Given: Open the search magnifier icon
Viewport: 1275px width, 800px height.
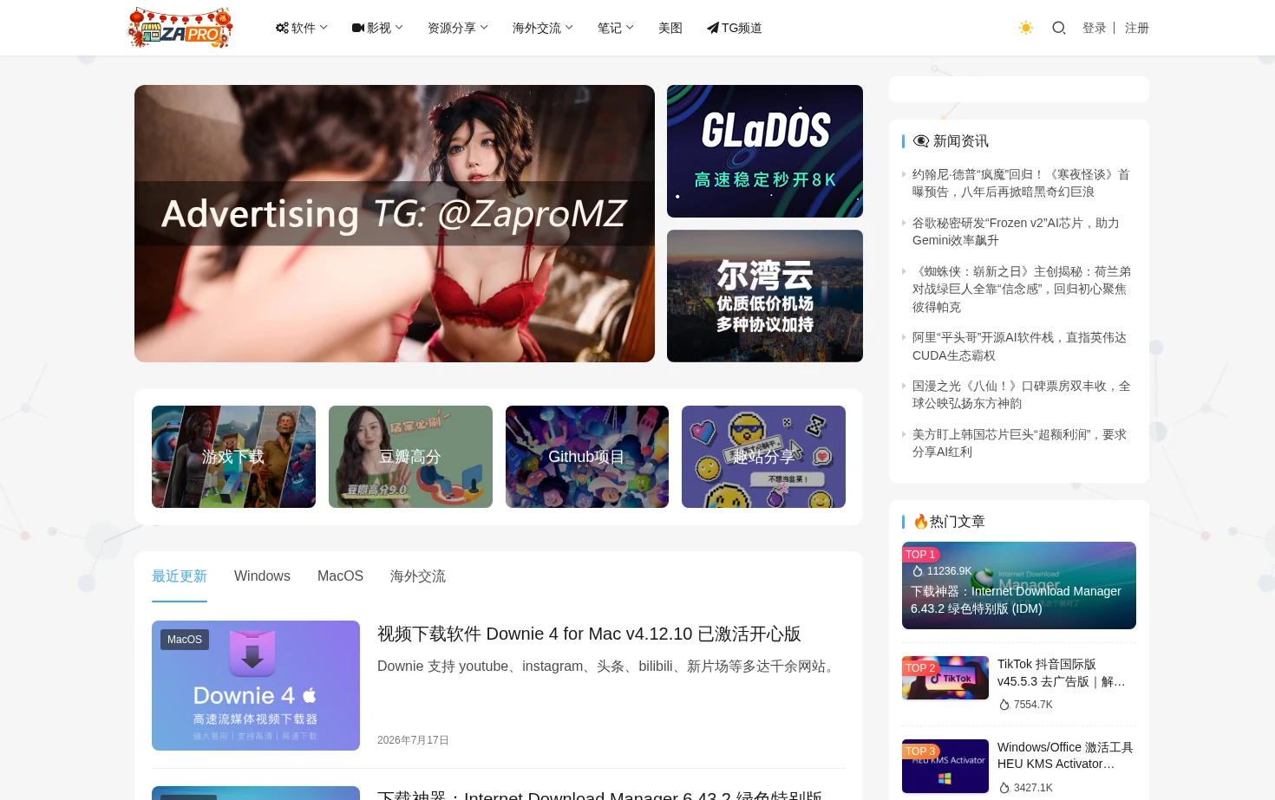Looking at the screenshot, I should (1059, 28).
